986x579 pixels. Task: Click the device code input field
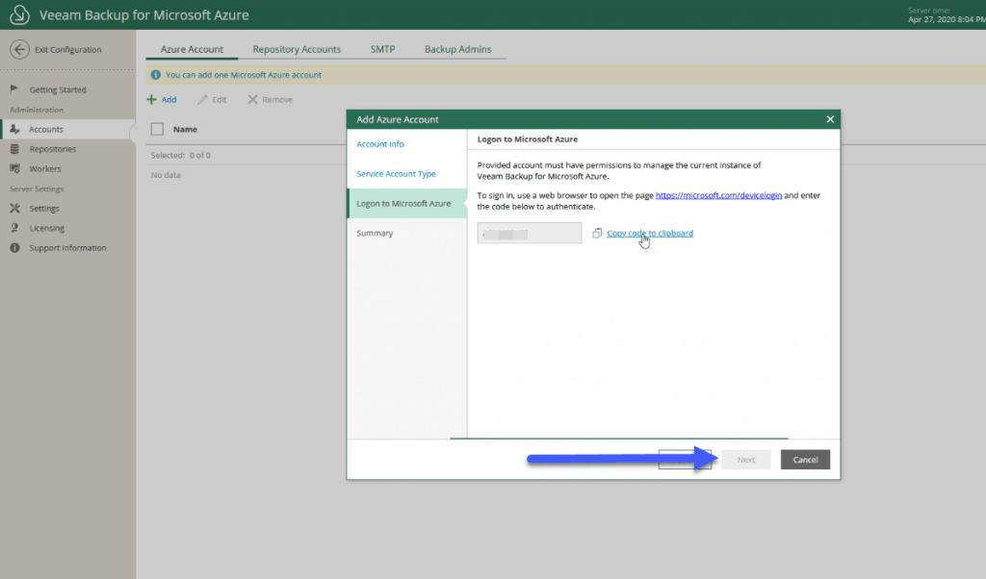point(530,233)
